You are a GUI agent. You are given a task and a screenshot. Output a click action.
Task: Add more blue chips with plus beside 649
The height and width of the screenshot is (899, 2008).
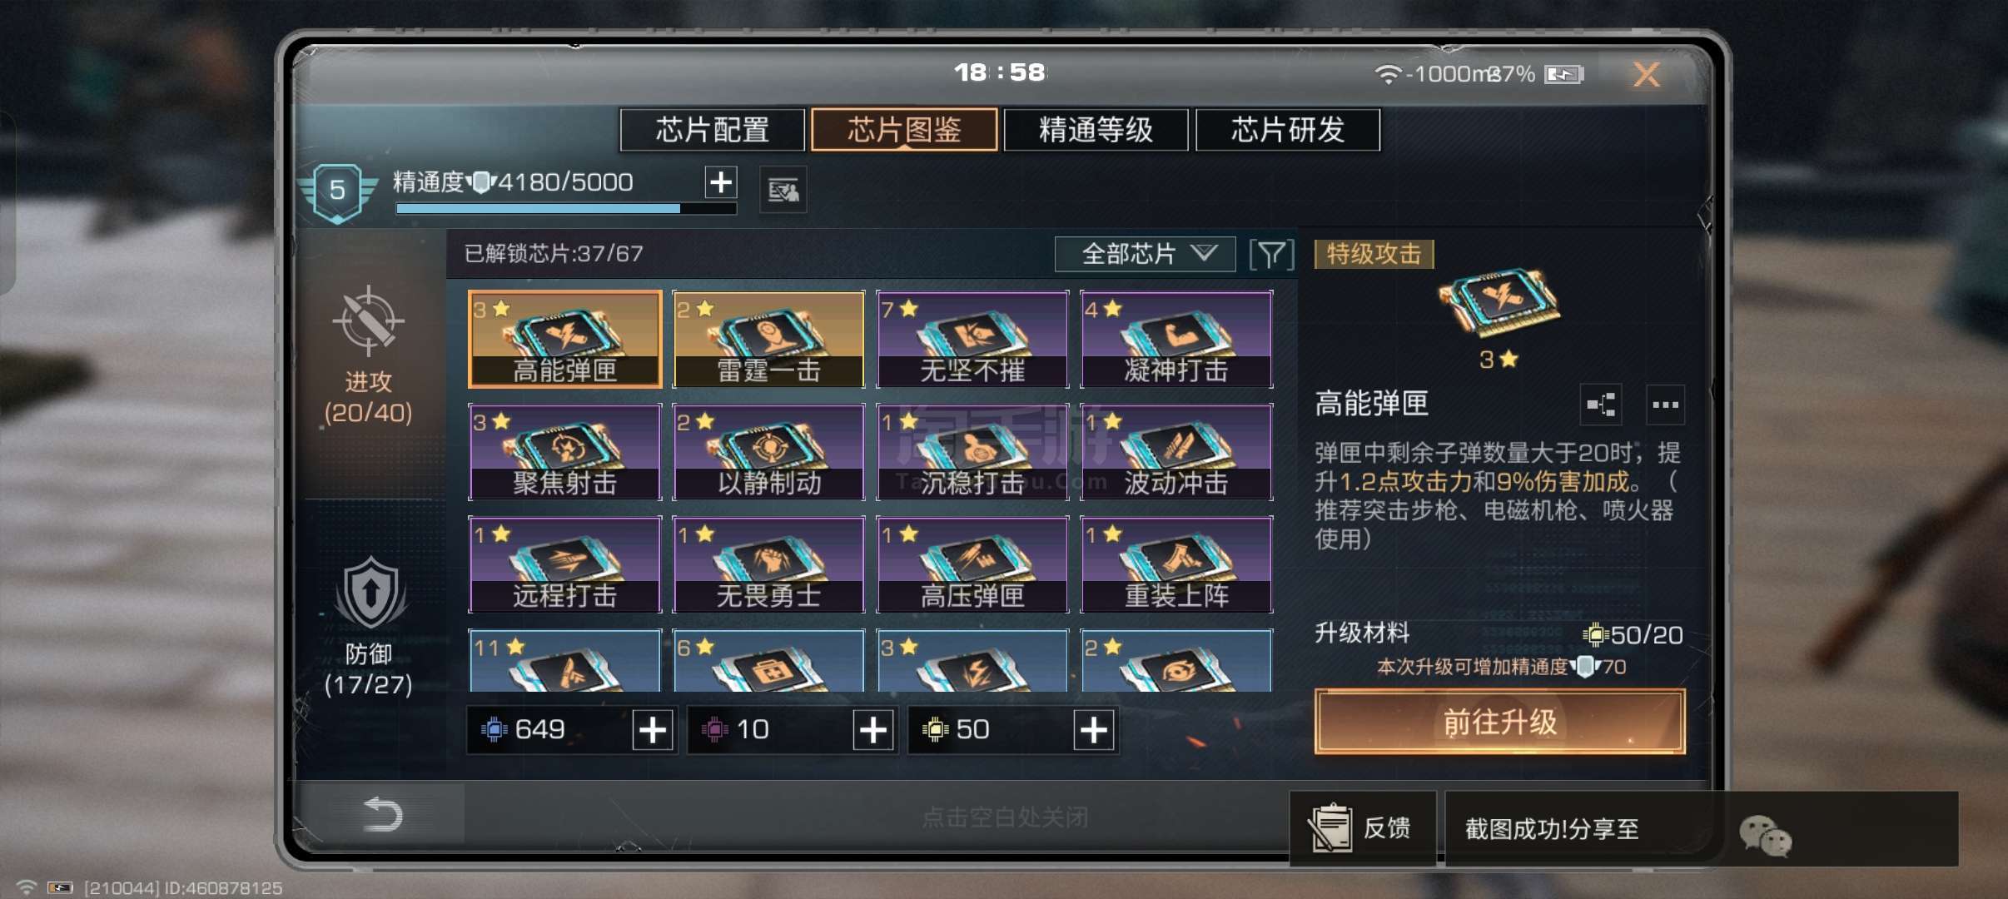[653, 730]
